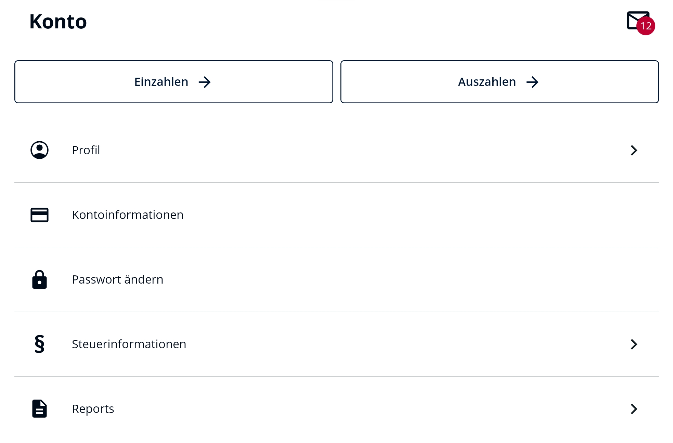Click the Auszahlen withdrawal button
The width and height of the screenshot is (673, 443).
click(x=499, y=81)
